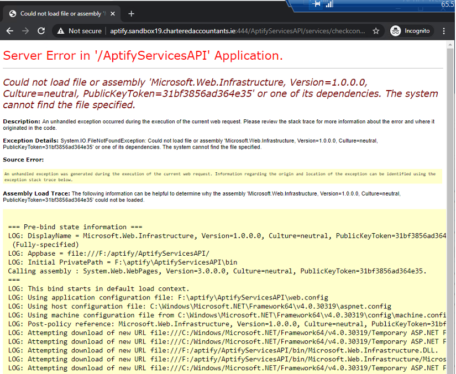Go back to the previous page
This screenshot has width=456, height=374.
10,31
